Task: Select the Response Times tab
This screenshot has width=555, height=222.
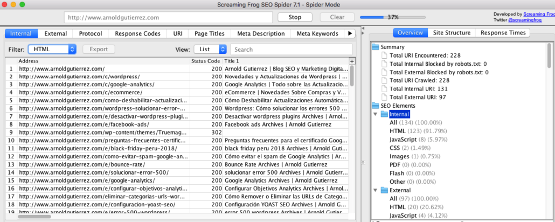Action: (503, 32)
